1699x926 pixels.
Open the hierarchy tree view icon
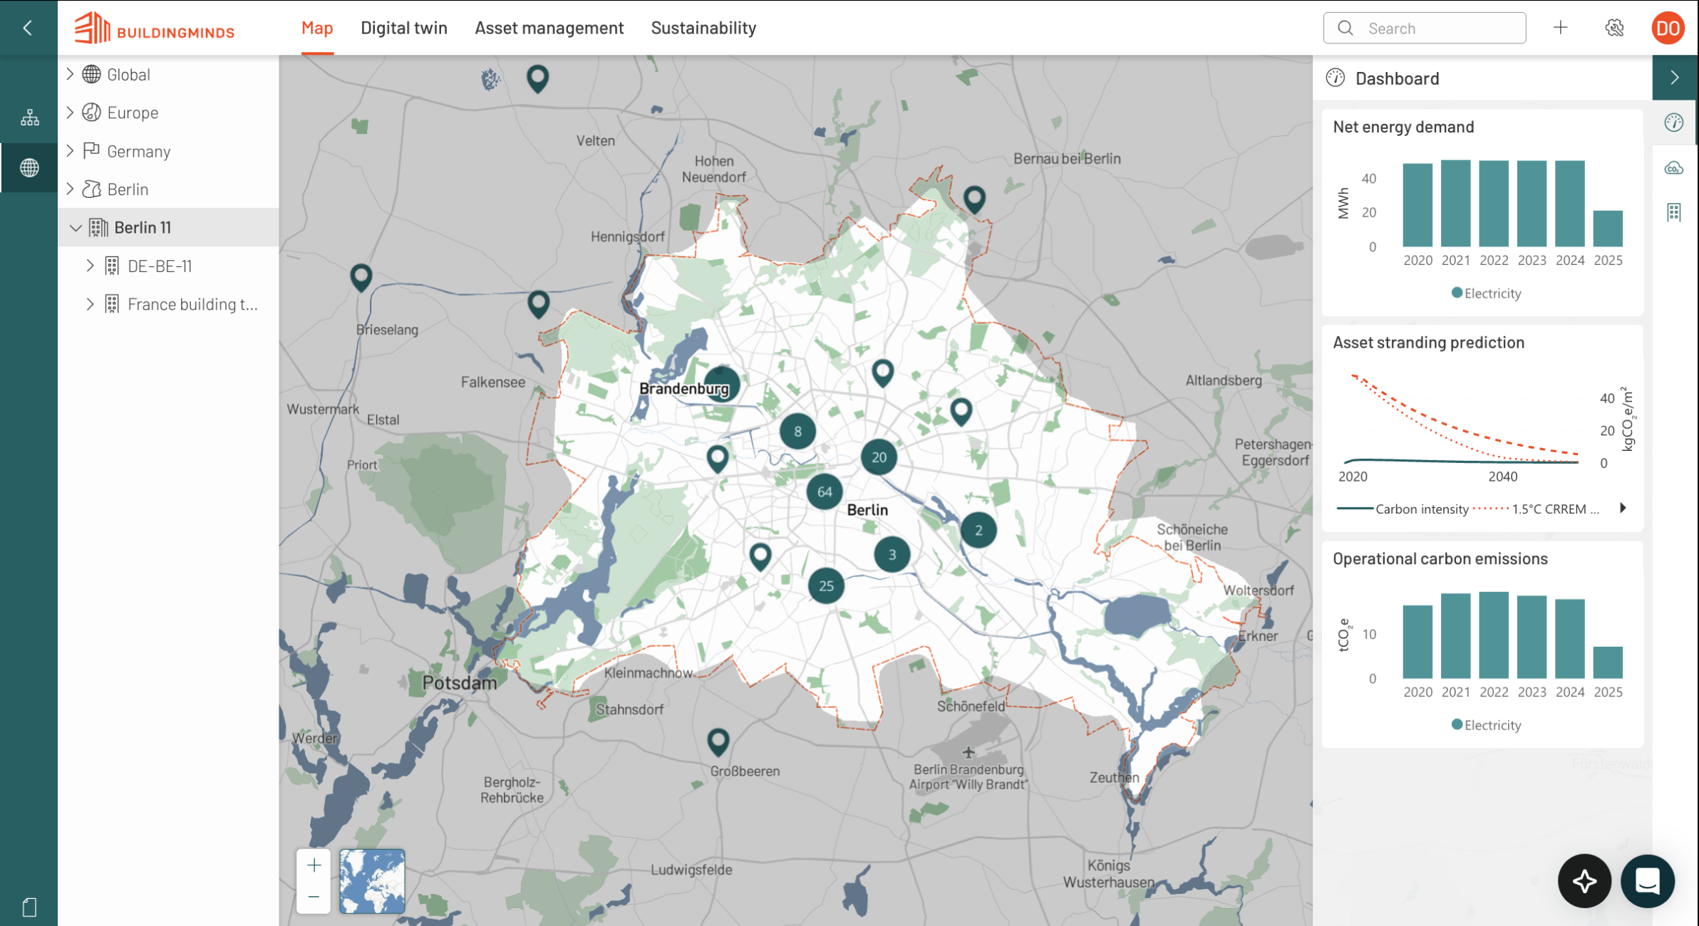point(29,118)
